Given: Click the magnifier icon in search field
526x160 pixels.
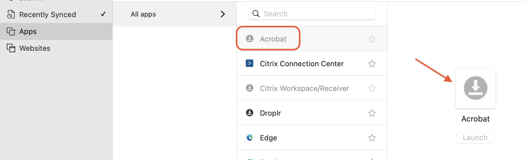Looking at the screenshot, I should click(x=256, y=13).
